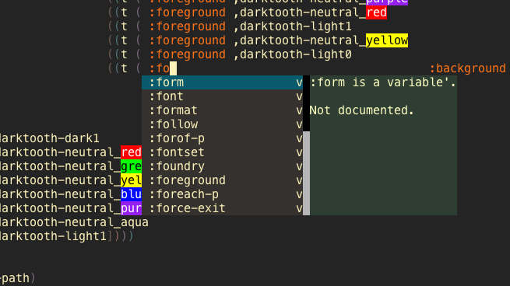Click the '-path' text at bottom
The height and width of the screenshot is (286, 510).
(15, 278)
